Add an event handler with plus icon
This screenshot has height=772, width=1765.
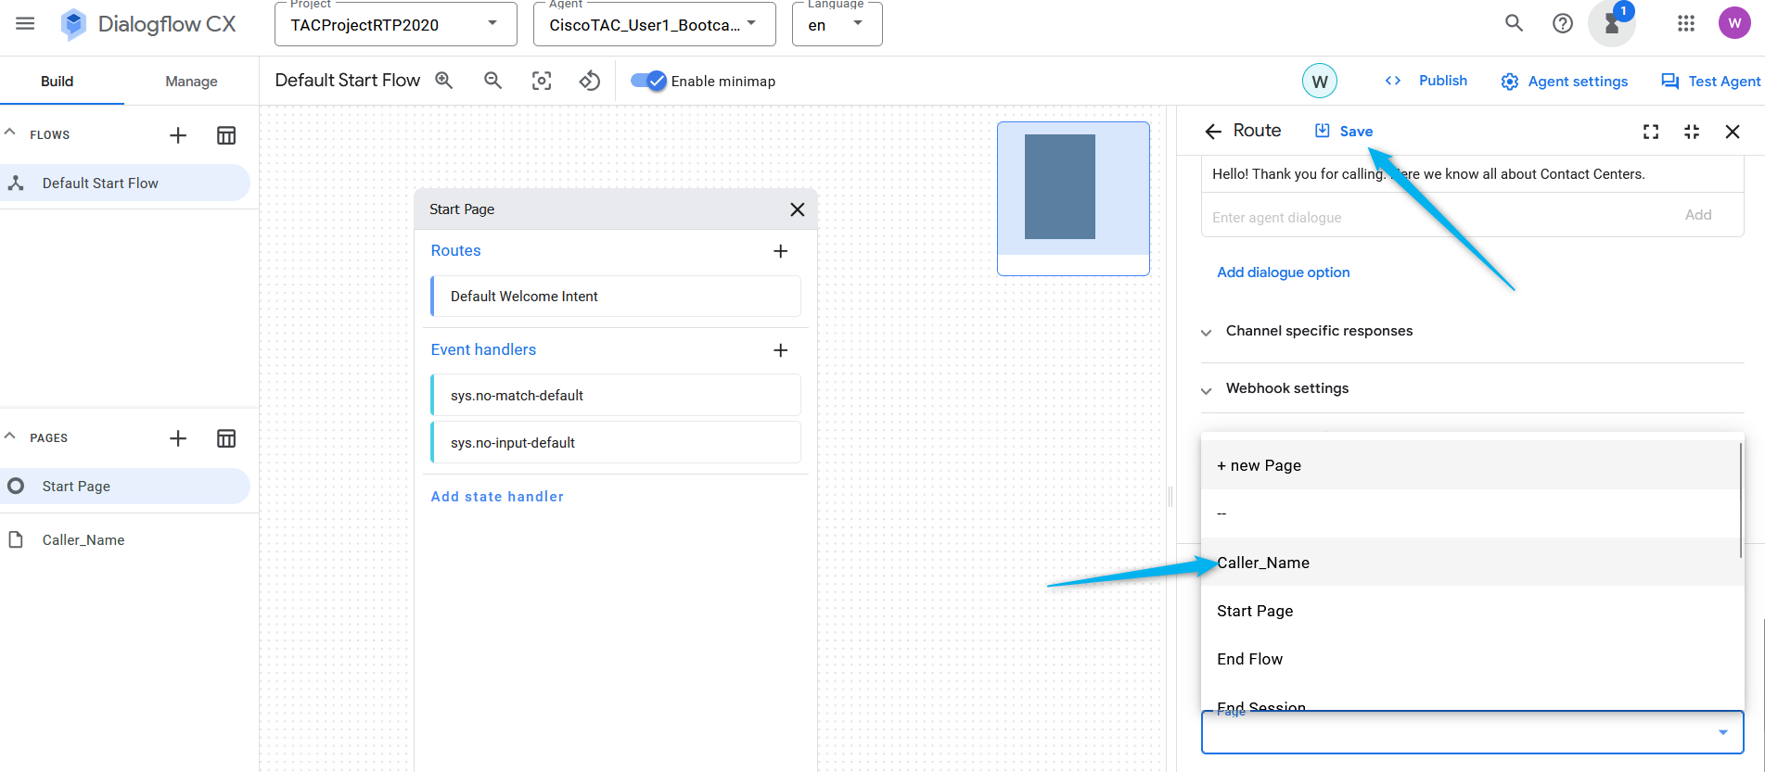tap(781, 350)
